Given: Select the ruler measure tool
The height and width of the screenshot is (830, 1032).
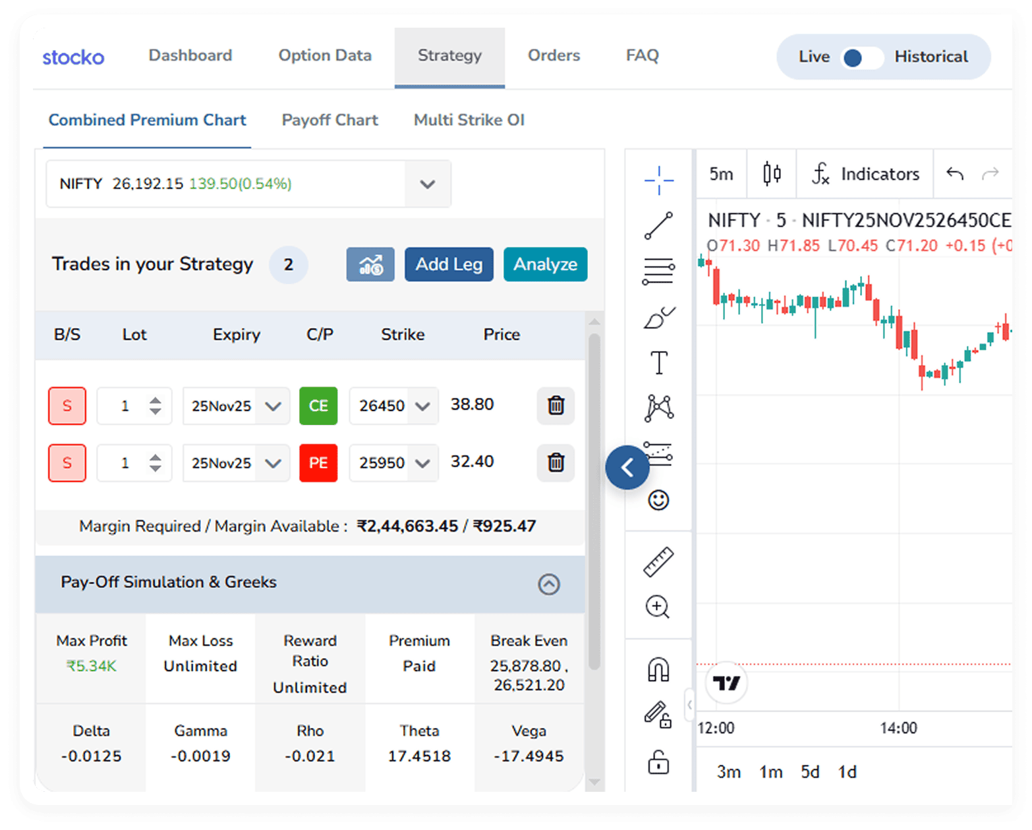Looking at the screenshot, I should click(x=658, y=562).
